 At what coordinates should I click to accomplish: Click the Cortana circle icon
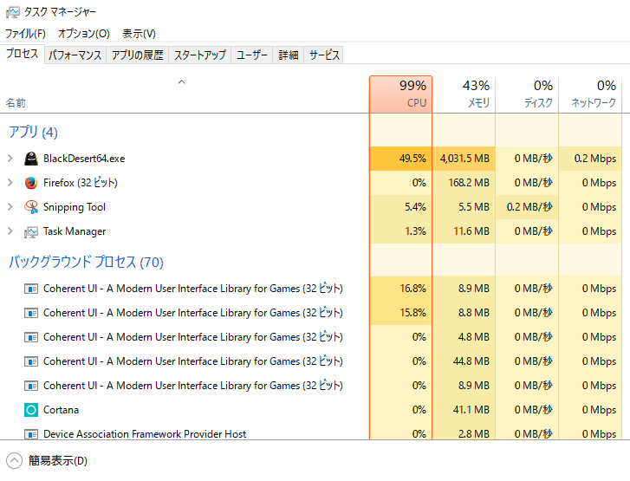pos(31,410)
